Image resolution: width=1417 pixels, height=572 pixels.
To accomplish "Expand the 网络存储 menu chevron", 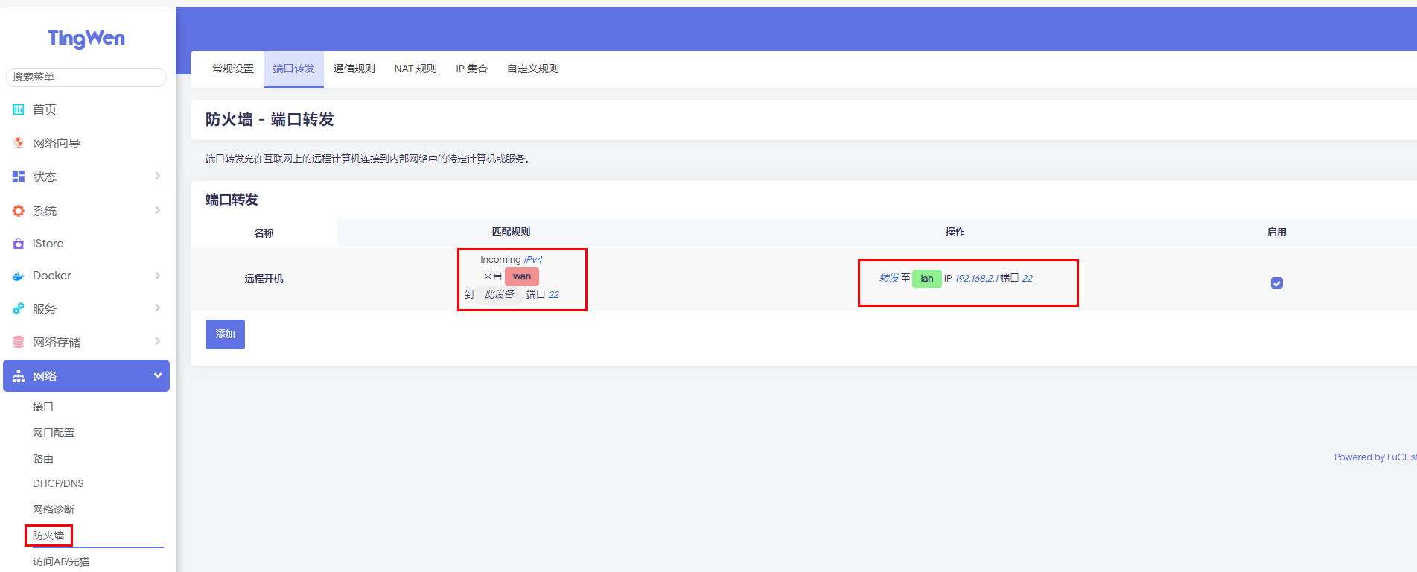I will click(157, 341).
